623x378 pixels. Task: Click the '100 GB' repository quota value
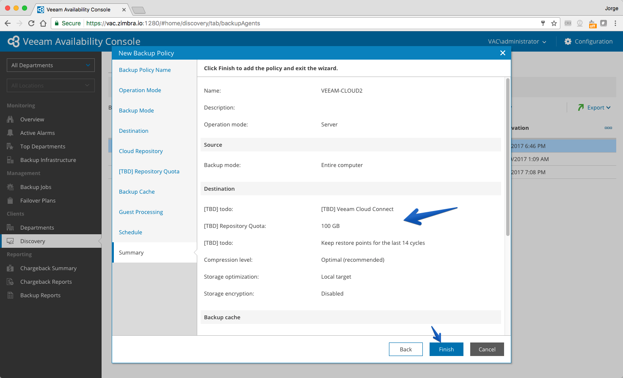point(330,226)
